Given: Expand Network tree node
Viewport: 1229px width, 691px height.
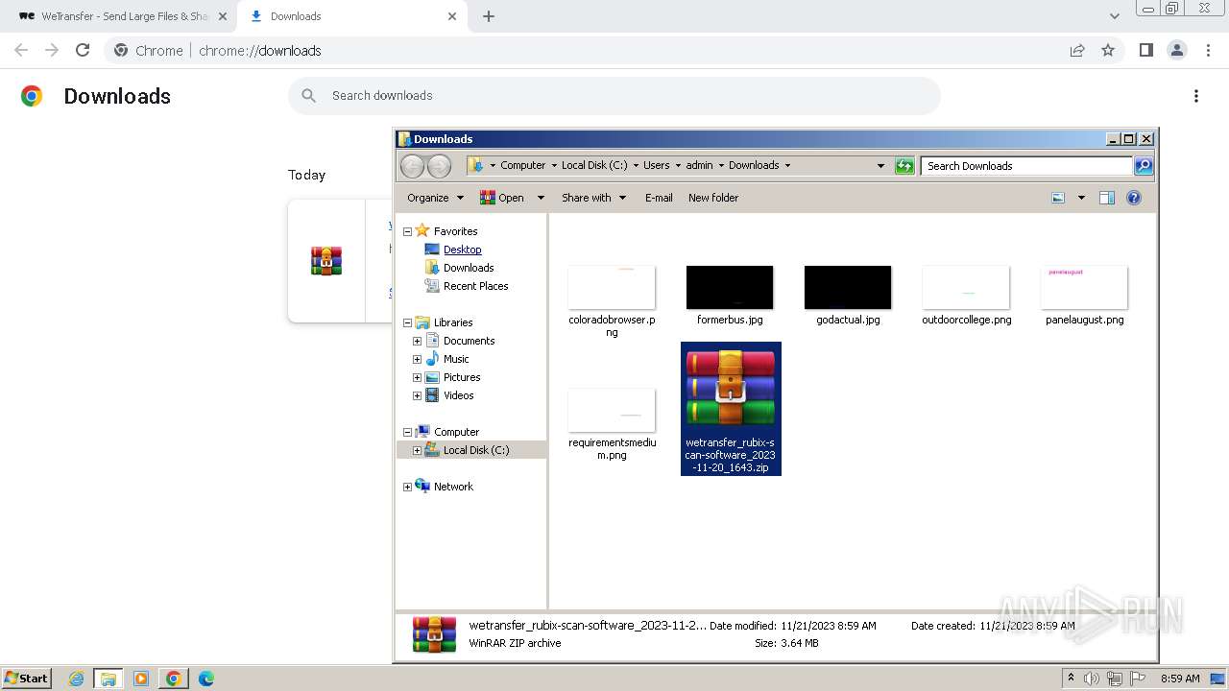Looking at the screenshot, I should 407,487.
